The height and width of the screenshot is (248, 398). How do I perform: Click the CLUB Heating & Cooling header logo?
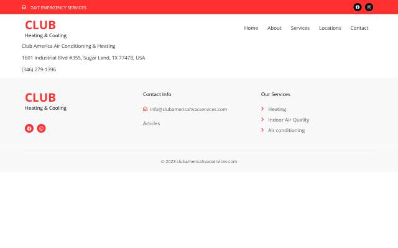[45, 29]
